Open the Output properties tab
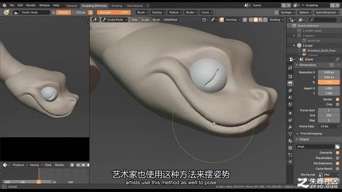 290,83
